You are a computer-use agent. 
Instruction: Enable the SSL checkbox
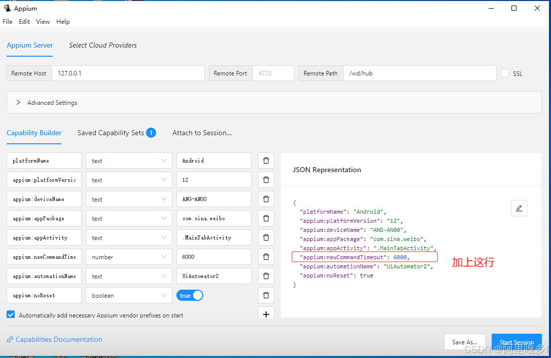click(505, 73)
